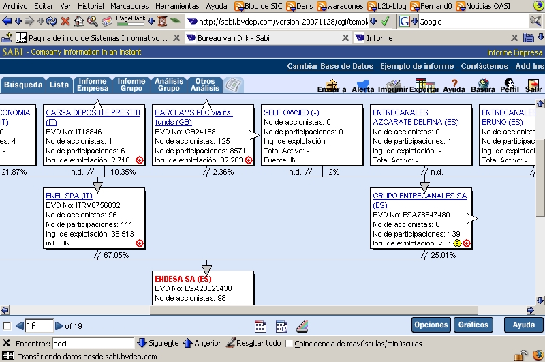Image resolution: width=545 pixels, height=362 pixels.
Task: Click the newspaper icon after Otros Análisis
Action: [x=233, y=85]
